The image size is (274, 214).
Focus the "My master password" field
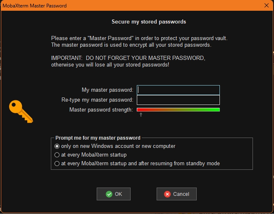(178, 90)
